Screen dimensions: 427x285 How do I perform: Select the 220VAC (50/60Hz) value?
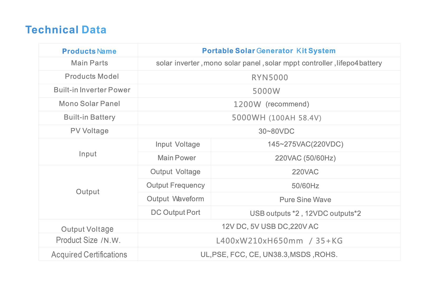[x=305, y=158]
